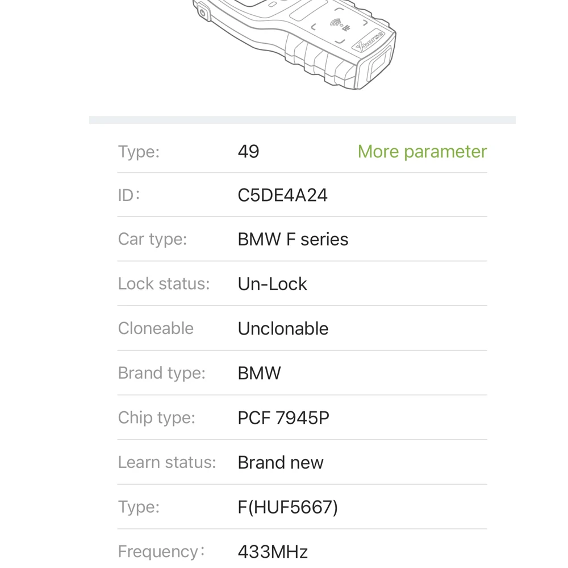The image size is (568, 568).
Task: Click the Car type label
Action: tap(152, 239)
